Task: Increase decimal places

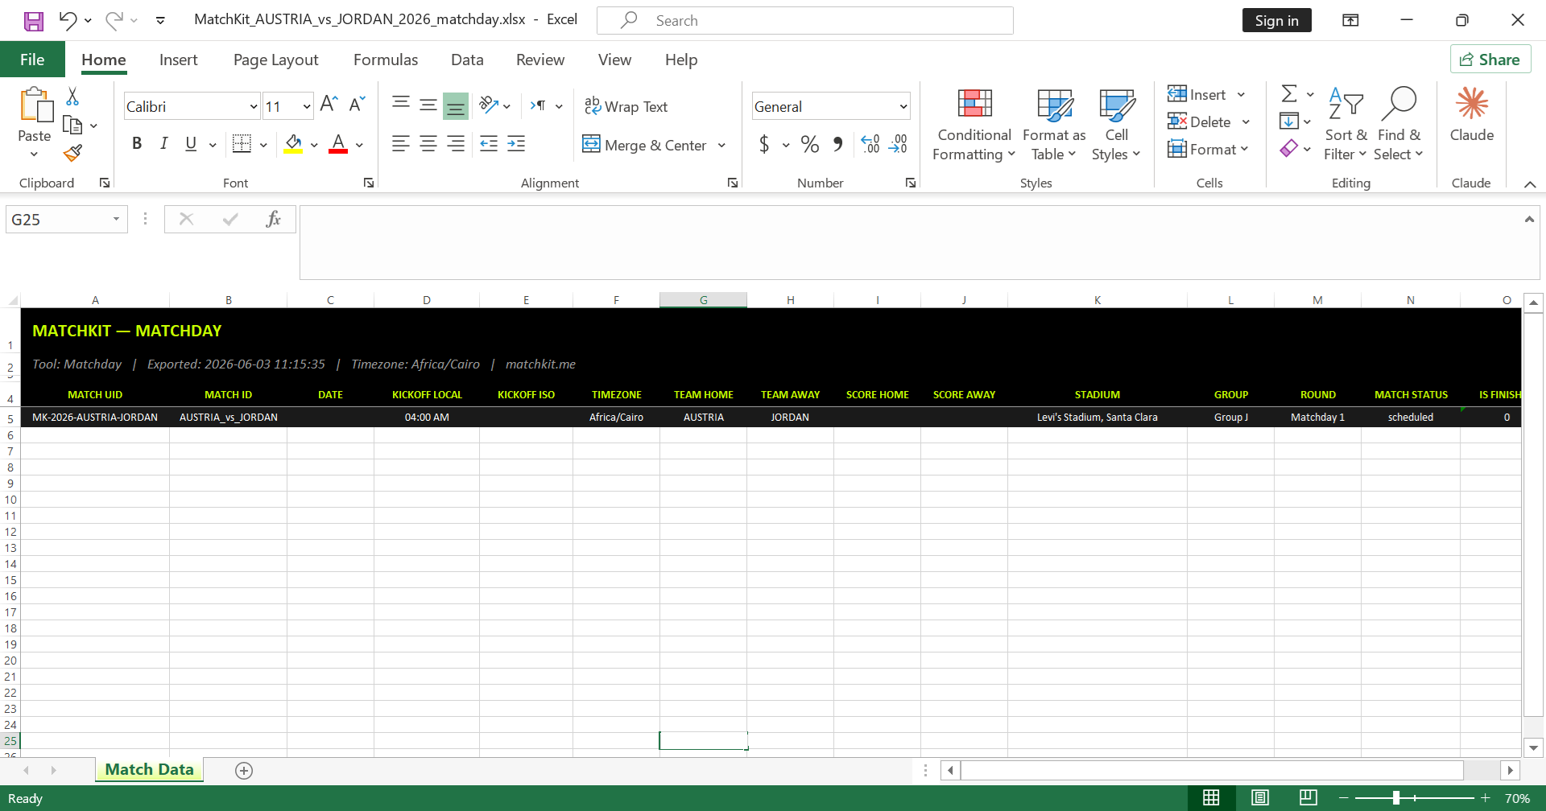Action: click(870, 144)
